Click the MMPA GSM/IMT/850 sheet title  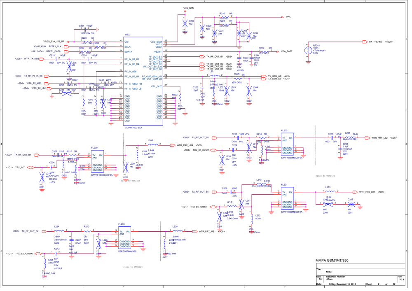pyautogui.click(x=332, y=261)
